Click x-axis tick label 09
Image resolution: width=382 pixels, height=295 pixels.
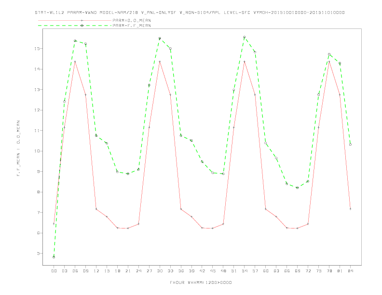click(85, 271)
